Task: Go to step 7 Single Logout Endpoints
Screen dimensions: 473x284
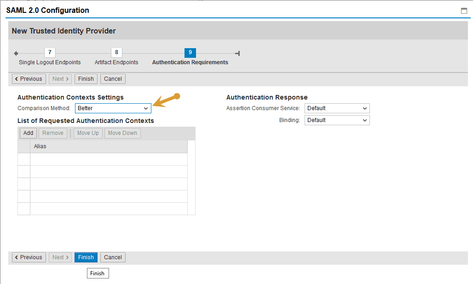Action: click(x=50, y=52)
